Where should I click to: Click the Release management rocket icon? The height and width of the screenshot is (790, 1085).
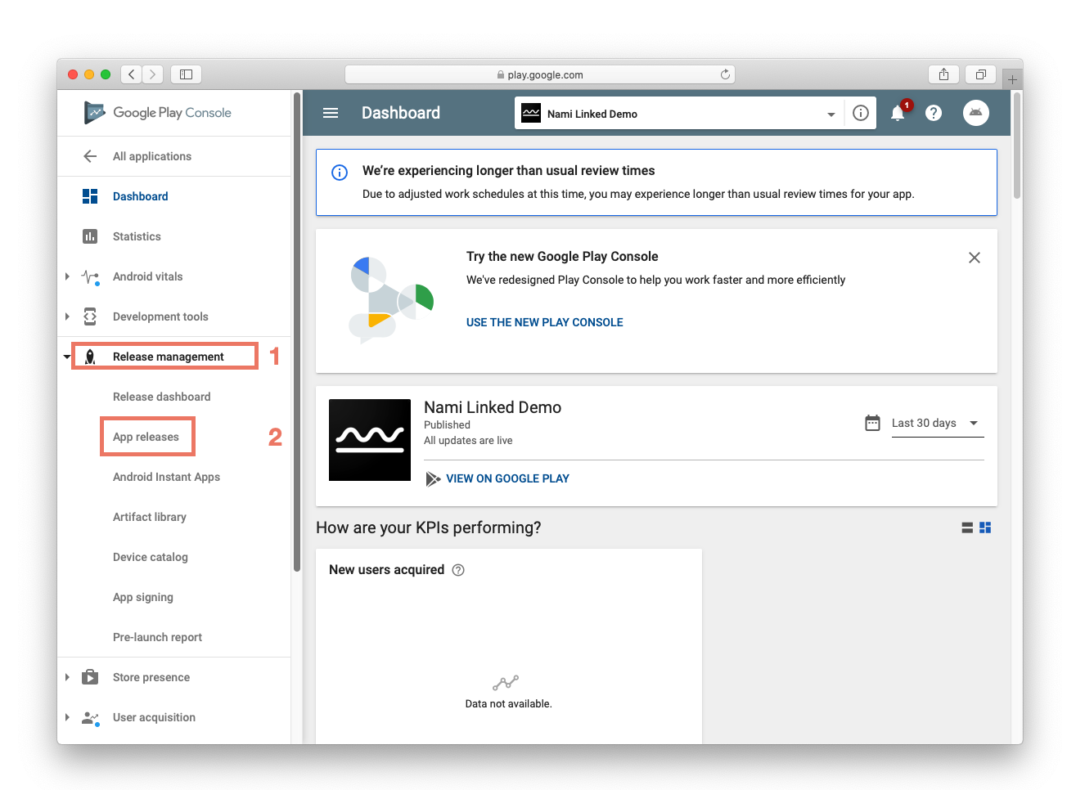click(x=90, y=357)
